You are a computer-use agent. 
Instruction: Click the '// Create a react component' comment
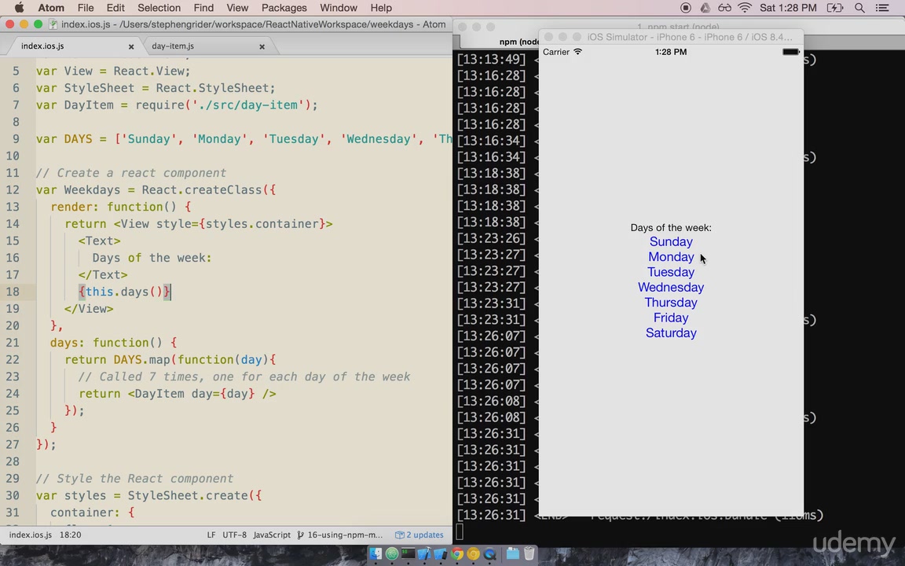tap(131, 173)
